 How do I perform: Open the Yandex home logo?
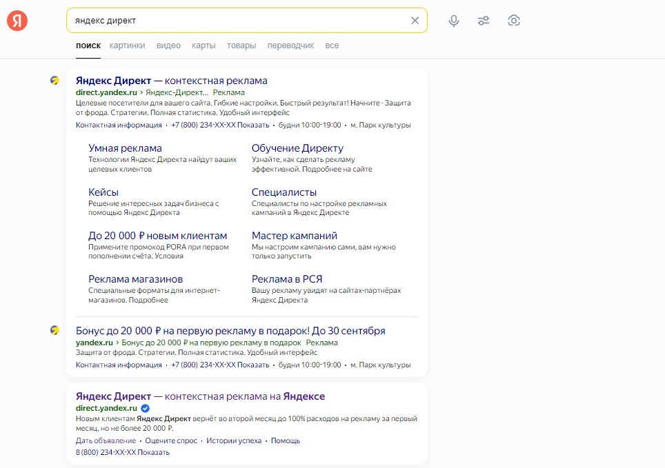17,21
